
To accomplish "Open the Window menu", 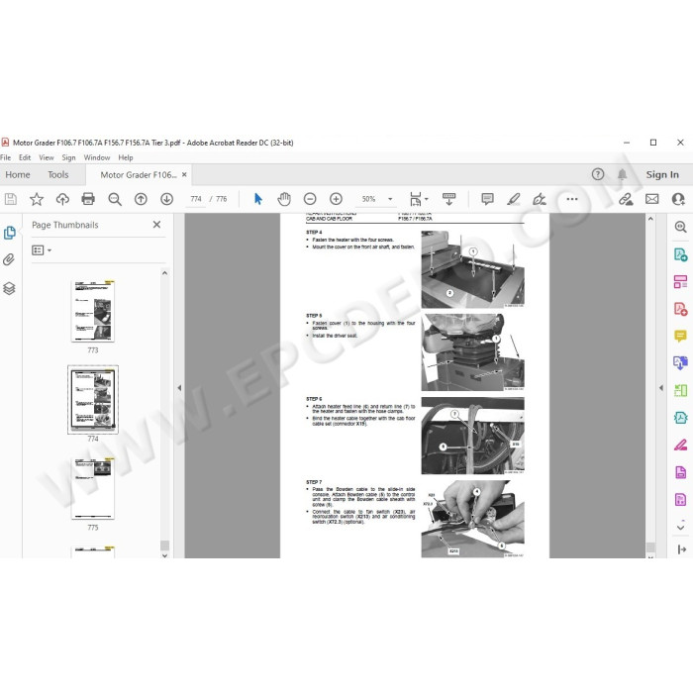I will click(x=97, y=157).
